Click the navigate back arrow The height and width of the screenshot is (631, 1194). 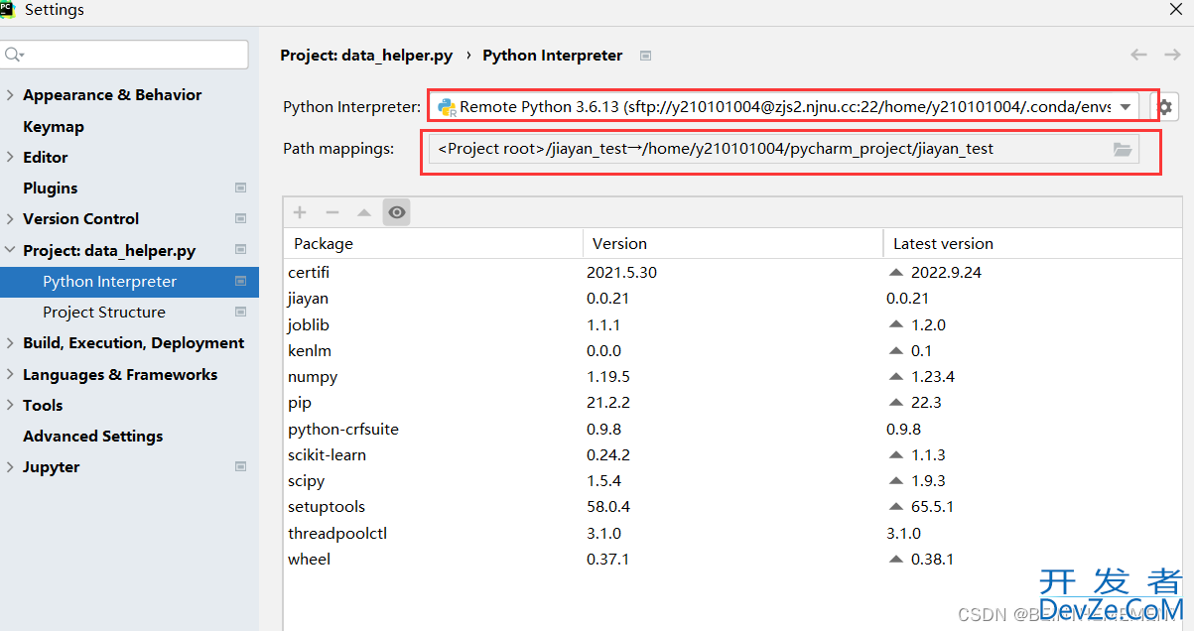point(1138,56)
